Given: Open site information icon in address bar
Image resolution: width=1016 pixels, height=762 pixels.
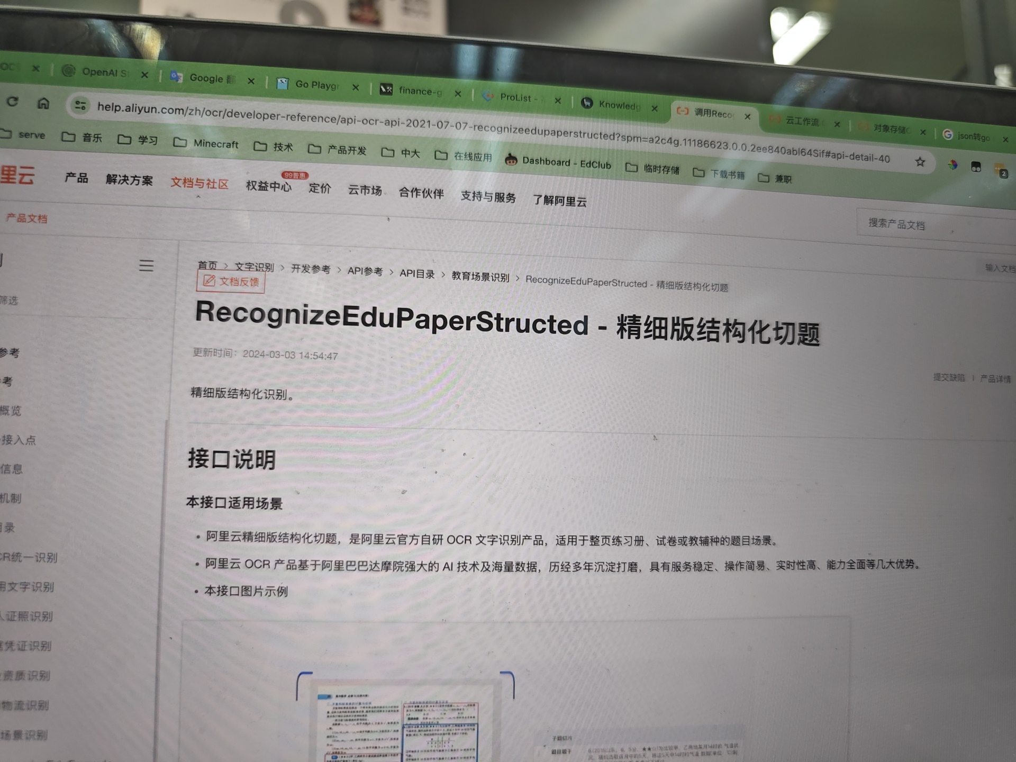Looking at the screenshot, I should [x=80, y=105].
